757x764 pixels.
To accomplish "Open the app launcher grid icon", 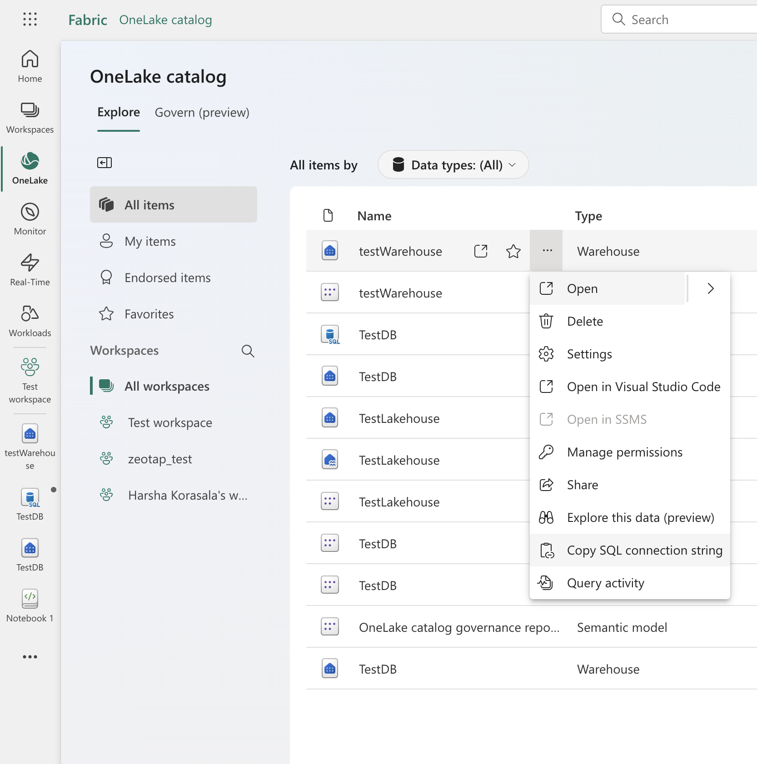I will click(x=30, y=19).
